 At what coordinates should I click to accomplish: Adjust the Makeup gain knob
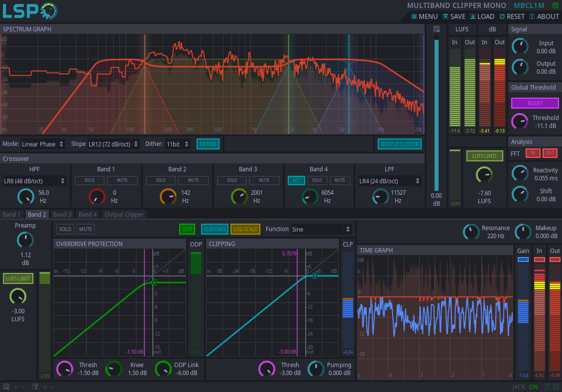tap(523, 232)
